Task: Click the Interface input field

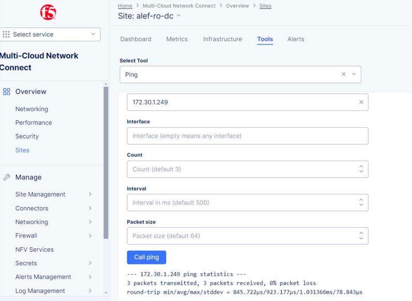Action: [247, 136]
